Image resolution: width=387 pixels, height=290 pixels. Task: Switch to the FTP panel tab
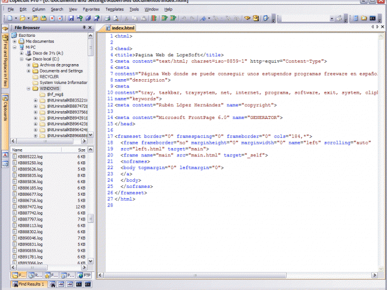[84, 275]
